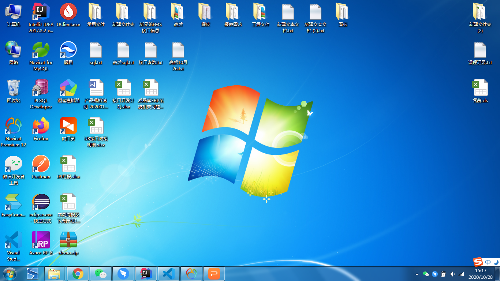Open the 看板 folder
The height and width of the screenshot is (281, 500).
coord(343,15)
